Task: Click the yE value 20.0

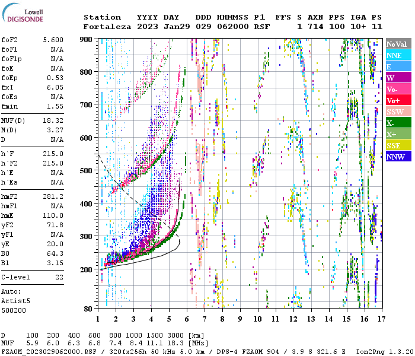Action: click(55, 244)
